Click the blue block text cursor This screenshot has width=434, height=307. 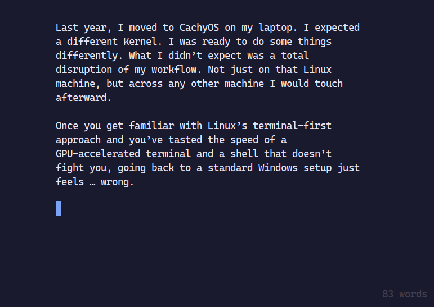[x=59, y=208]
